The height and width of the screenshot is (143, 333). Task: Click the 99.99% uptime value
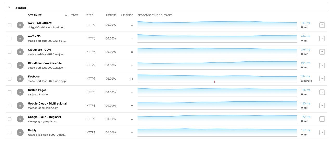pyautogui.click(x=111, y=79)
